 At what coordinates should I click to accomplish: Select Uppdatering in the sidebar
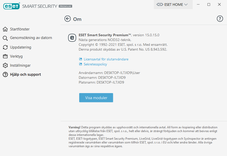tap(20, 47)
